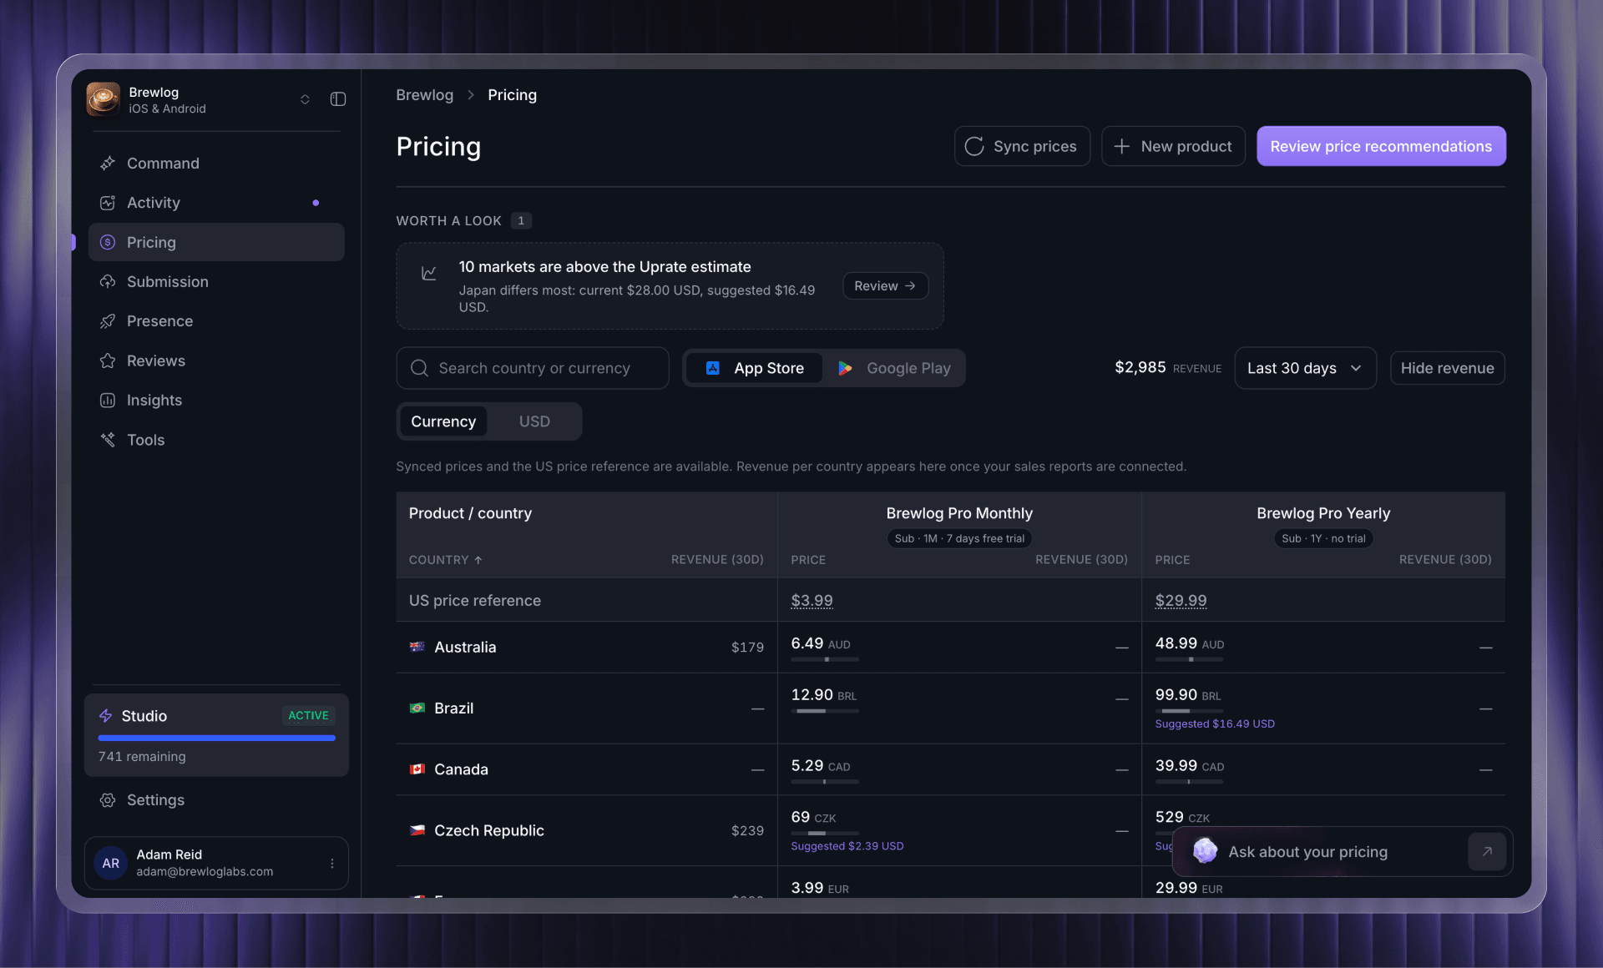
Task: Click the Brazil 99.90 BRL yearly price
Action: [1188, 695]
